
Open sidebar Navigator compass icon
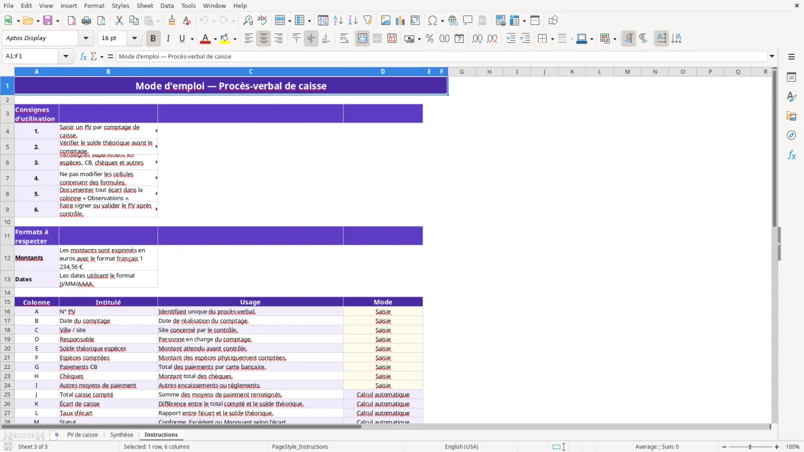pos(791,136)
